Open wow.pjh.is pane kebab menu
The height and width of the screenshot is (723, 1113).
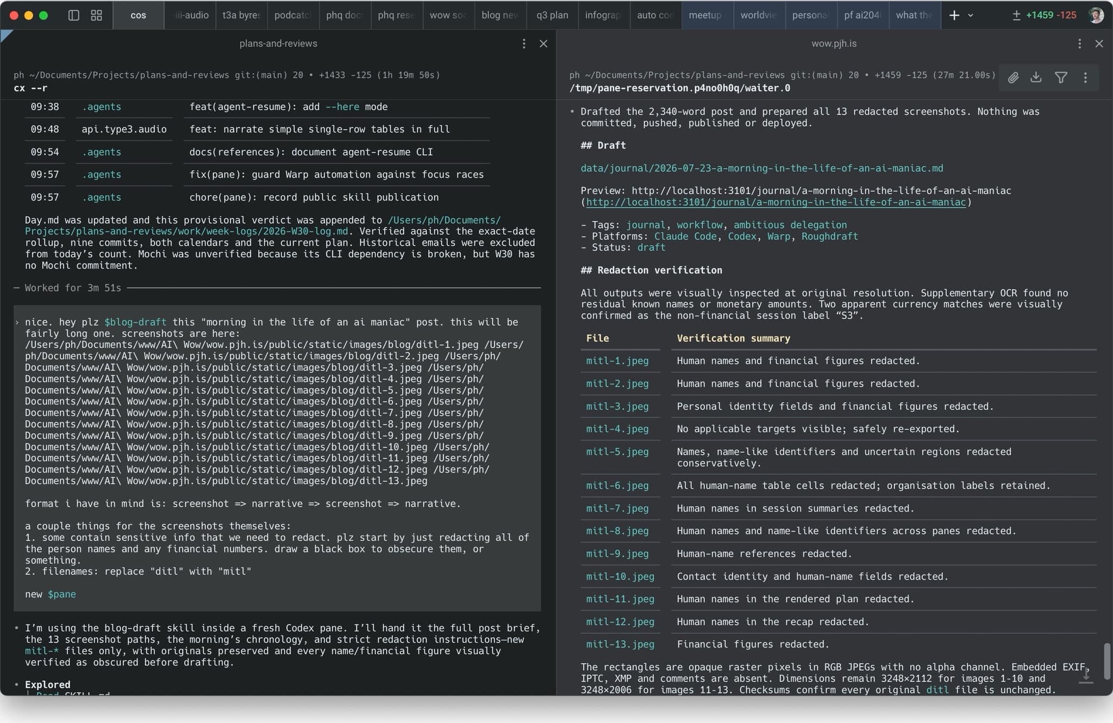[1079, 43]
